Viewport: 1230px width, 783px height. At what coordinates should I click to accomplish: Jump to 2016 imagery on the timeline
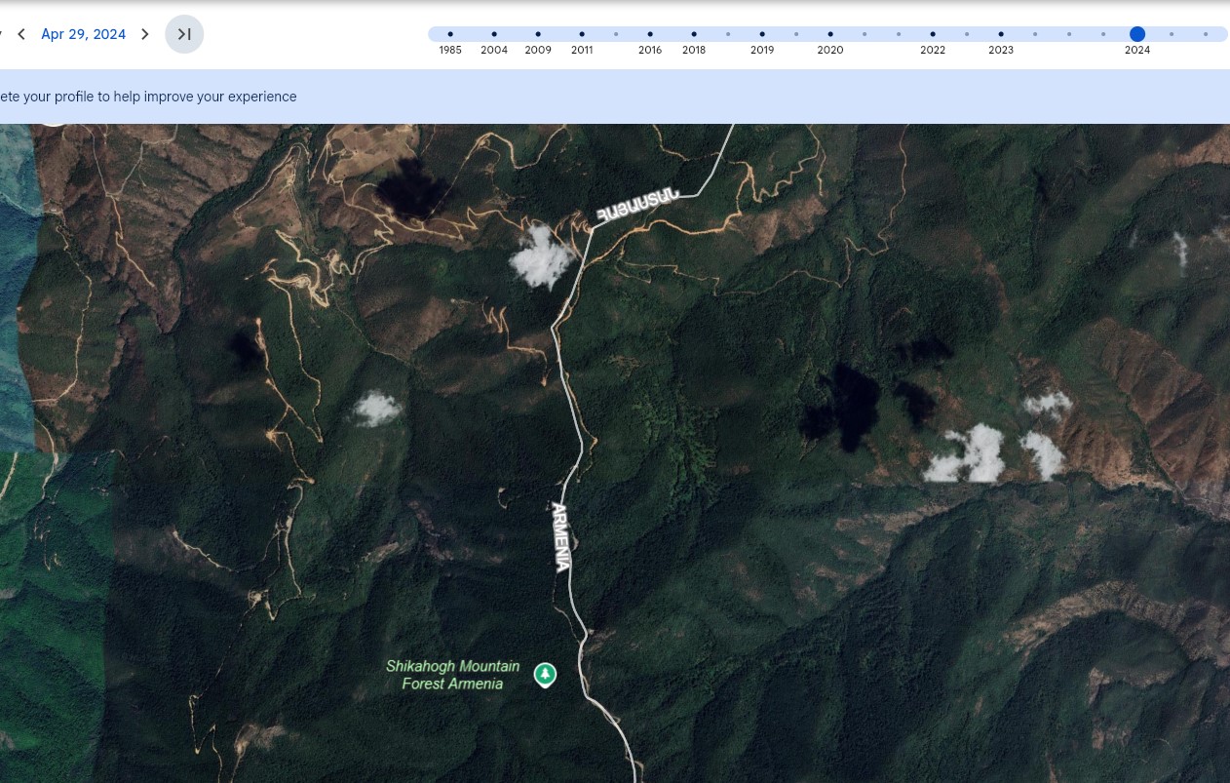click(650, 34)
